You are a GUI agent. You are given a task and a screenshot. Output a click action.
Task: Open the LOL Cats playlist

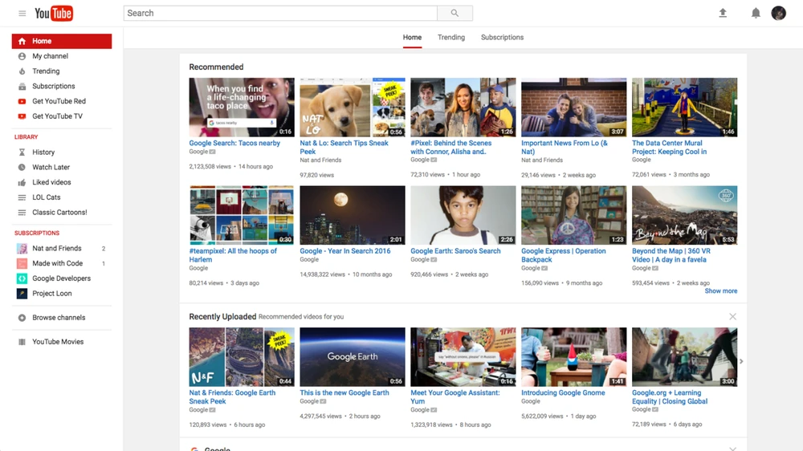click(46, 197)
